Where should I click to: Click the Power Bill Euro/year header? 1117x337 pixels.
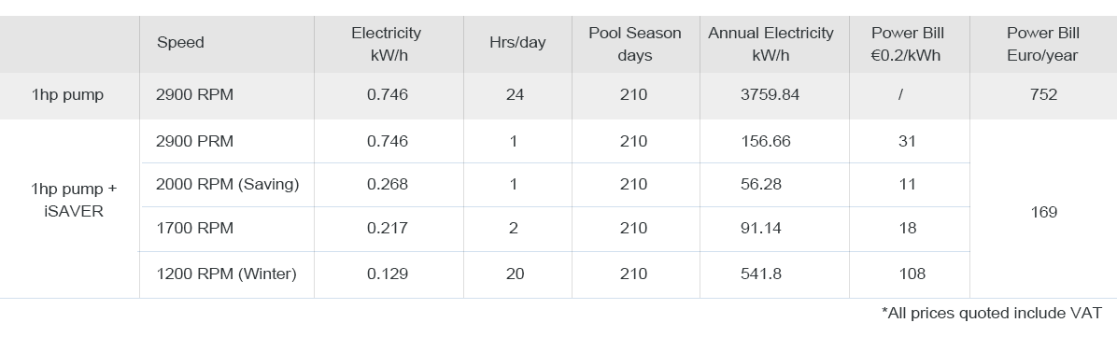point(1043,44)
